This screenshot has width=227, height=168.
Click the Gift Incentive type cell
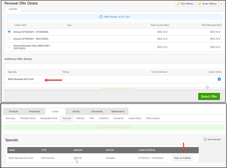tap(48, 158)
